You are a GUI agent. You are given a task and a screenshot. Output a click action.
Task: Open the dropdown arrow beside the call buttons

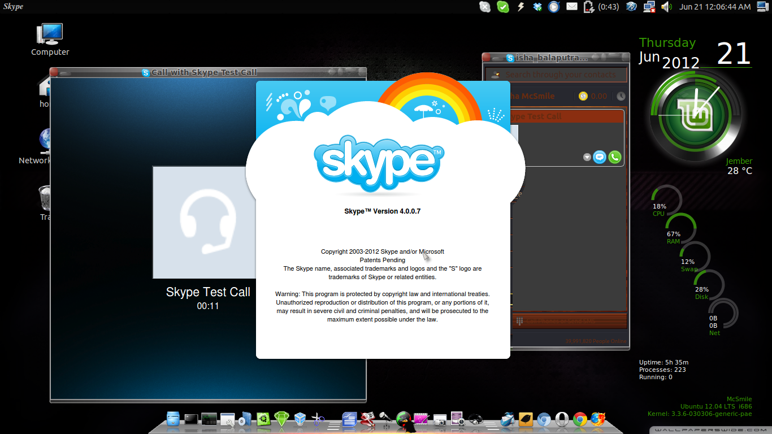click(x=587, y=157)
